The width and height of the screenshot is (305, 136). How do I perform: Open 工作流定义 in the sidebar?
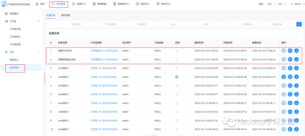pyautogui.click(x=15, y=37)
